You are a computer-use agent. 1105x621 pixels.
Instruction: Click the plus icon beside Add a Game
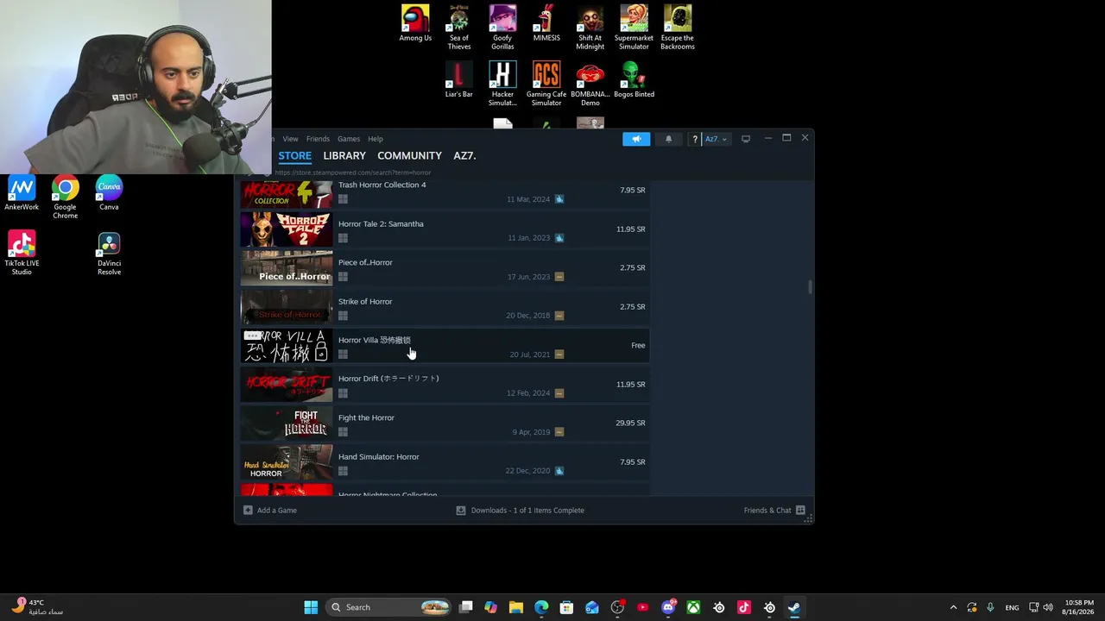pos(248,511)
